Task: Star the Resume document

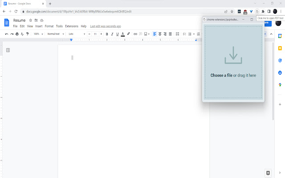Action: coord(30,20)
